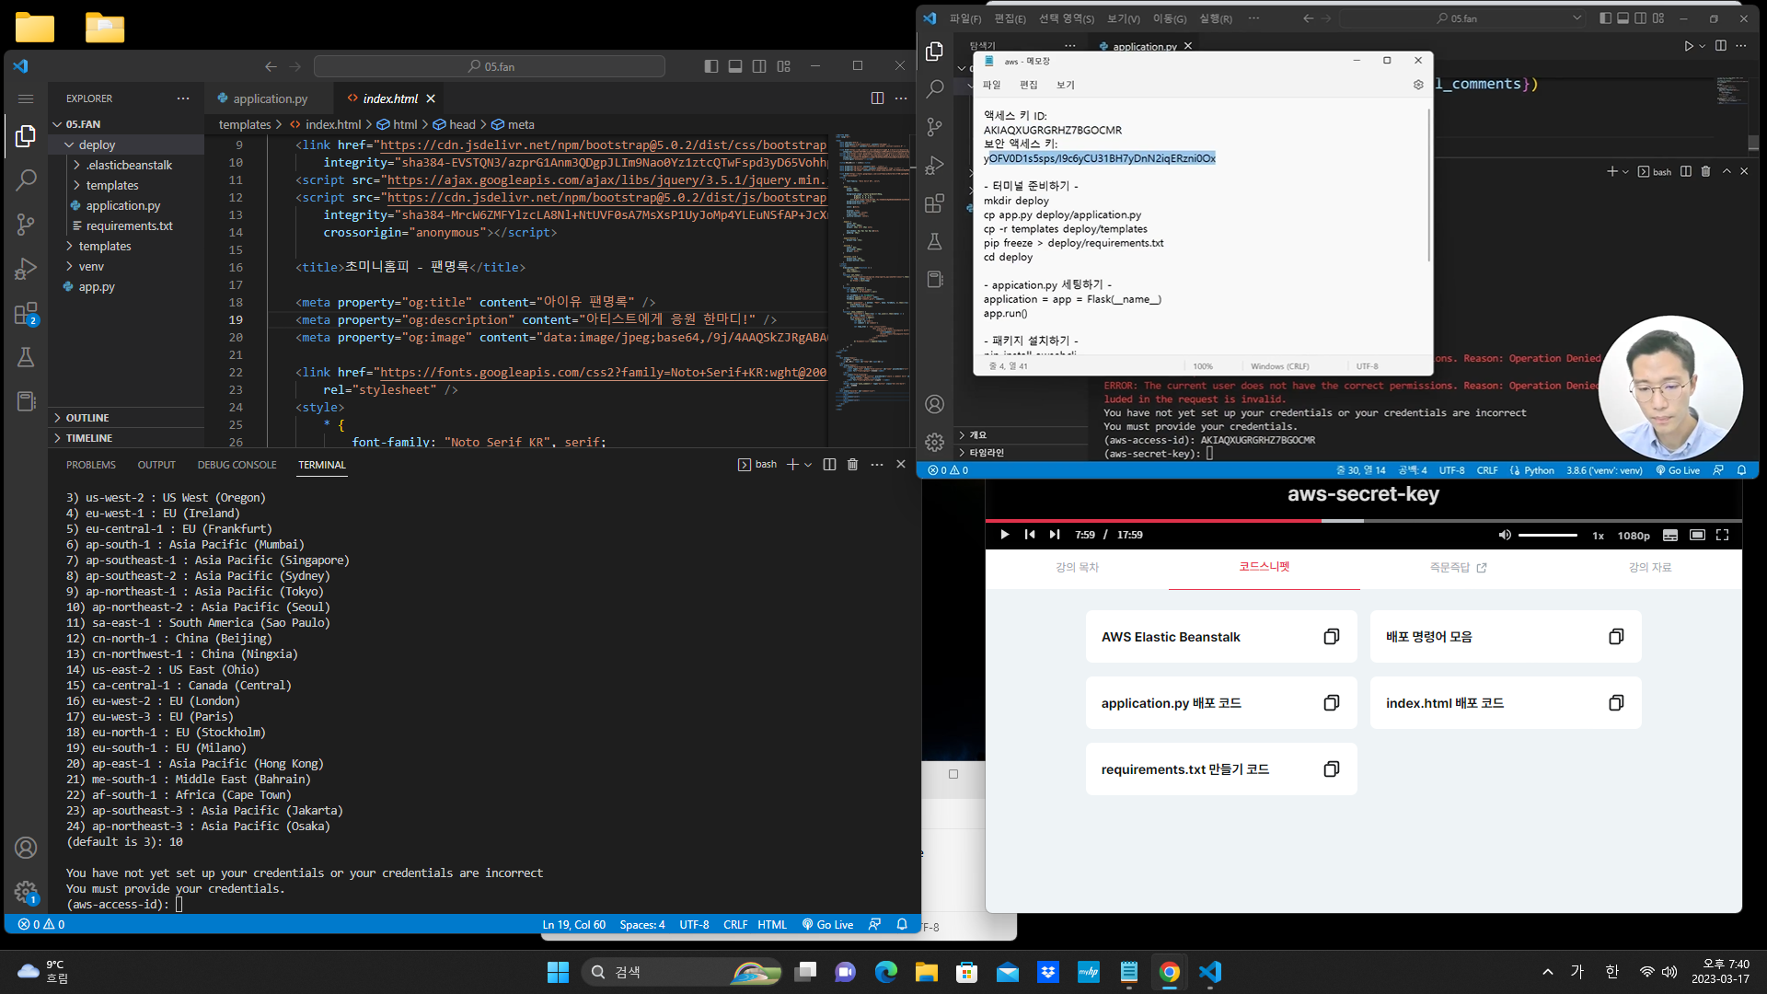Mute the lecture video volume
This screenshot has width=1767, height=994.
1505,535
